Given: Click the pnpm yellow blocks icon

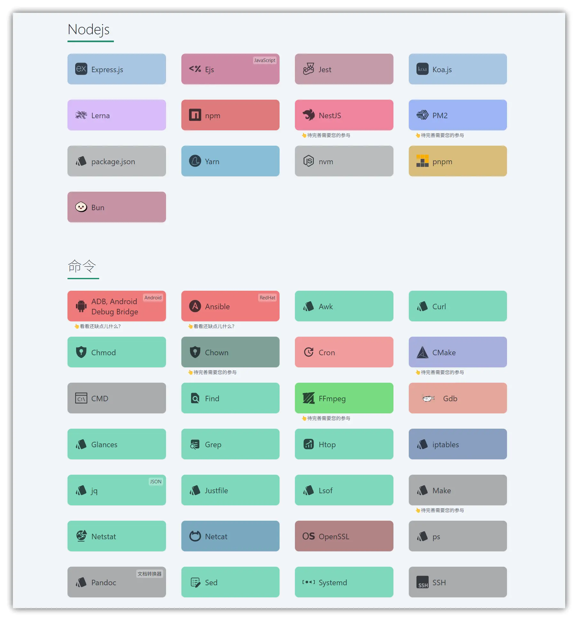Looking at the screenshot, I should [x=422, y=161].
